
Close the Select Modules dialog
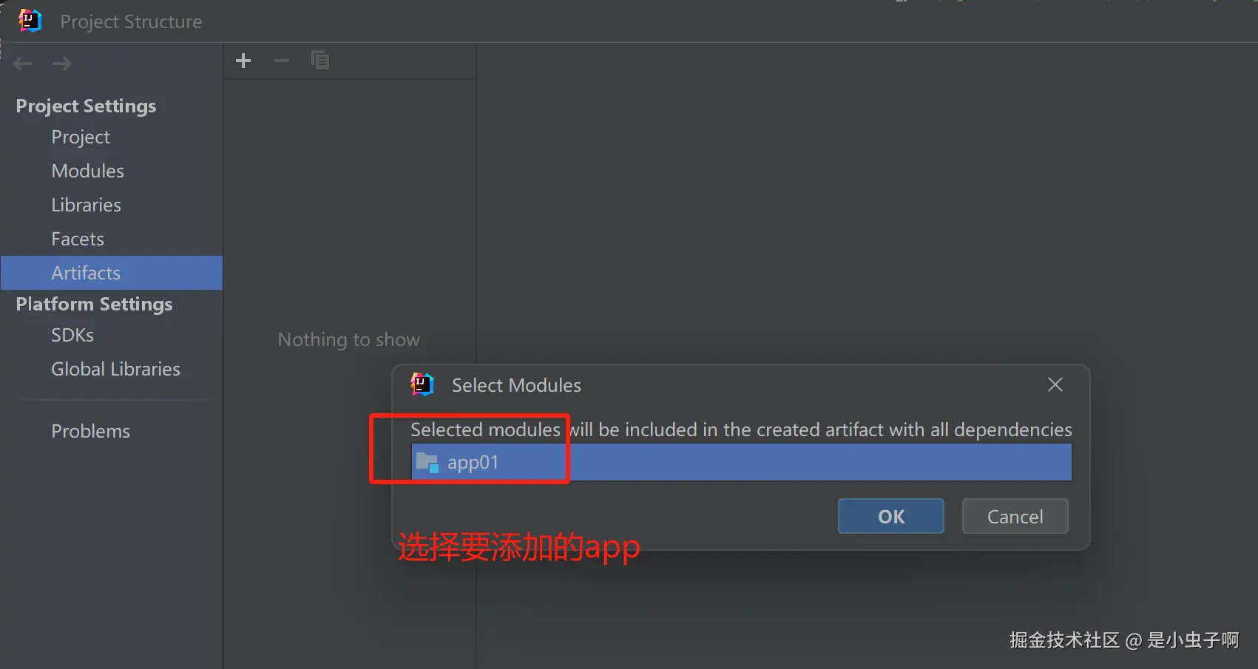[1055, 384]
